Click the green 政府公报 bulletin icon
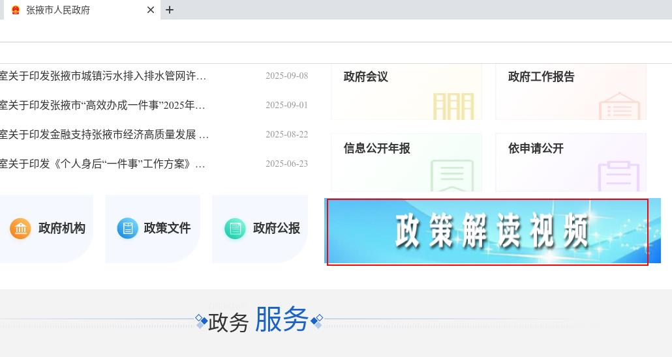Screen dimensions: 672x357 pos(235,229)
